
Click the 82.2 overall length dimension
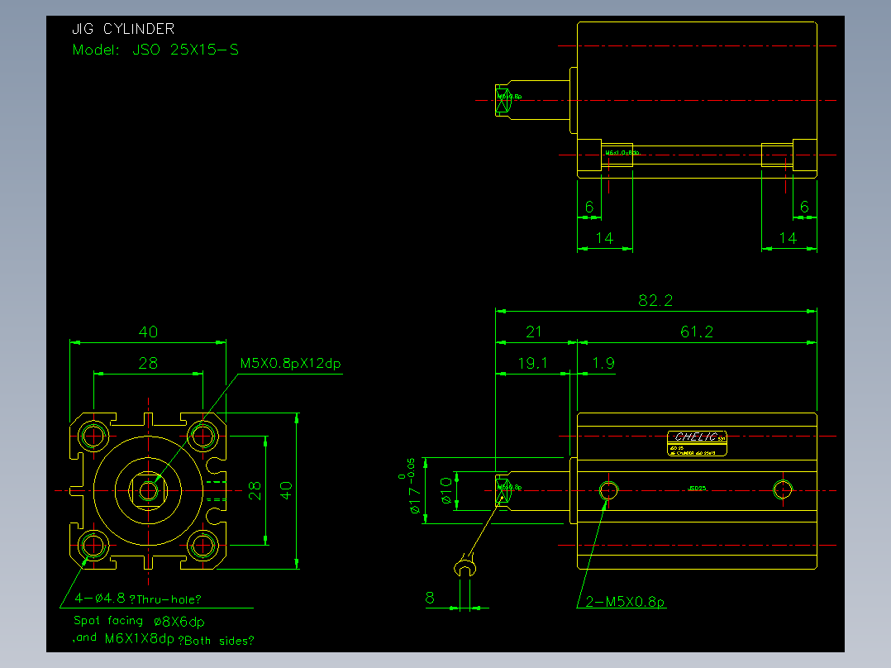click(x=655, y=300)
